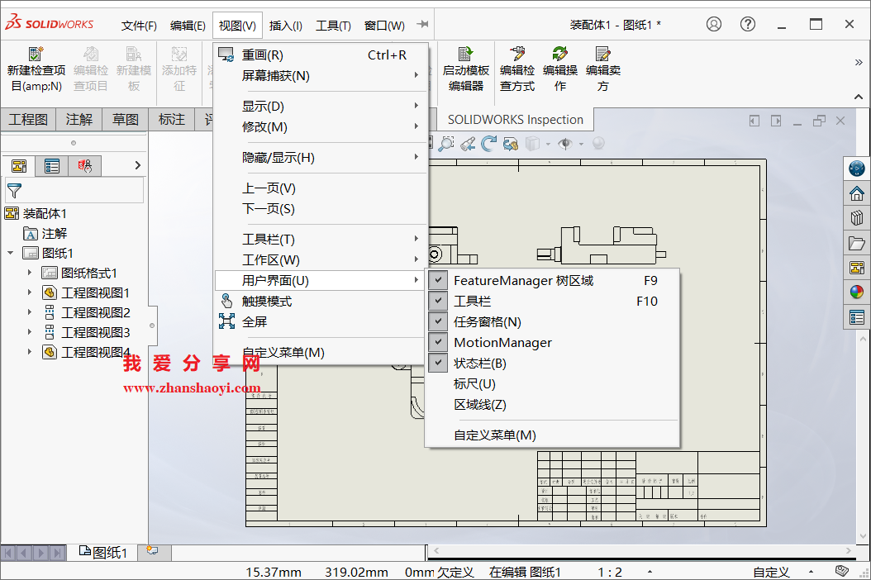The width and height of the screenshot is (871, 580).
Task: Uncheck the MotionManager option
Action: tap(553, 342)
